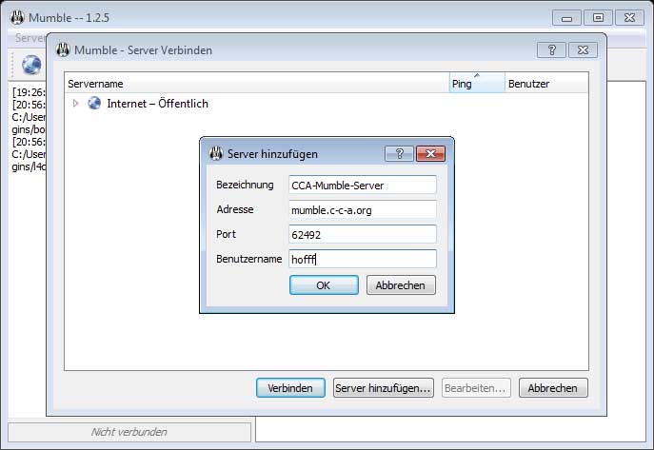Image resolution: width=654 pixels, height=450 pixels.
Task: Click the Benutzer column header
Action: tap(546, 84)
